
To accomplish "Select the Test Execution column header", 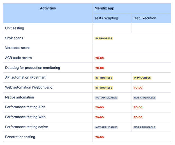I will [144, 18].
